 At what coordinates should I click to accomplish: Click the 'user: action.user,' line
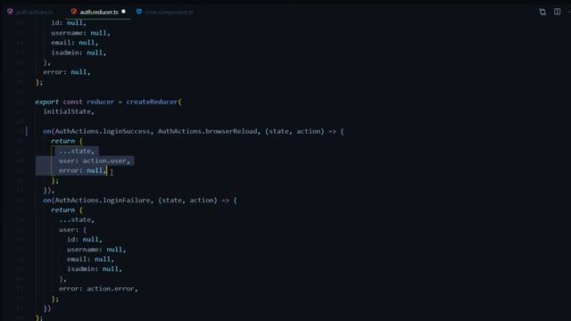pos(95,160)
